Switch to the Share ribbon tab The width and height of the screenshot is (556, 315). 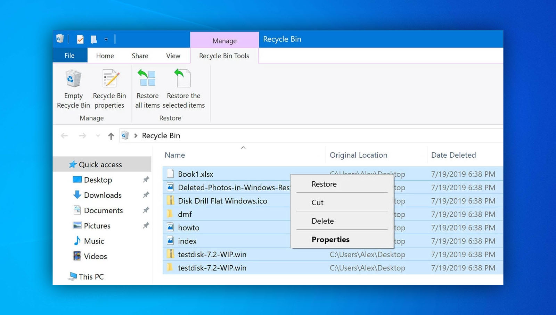140,56
